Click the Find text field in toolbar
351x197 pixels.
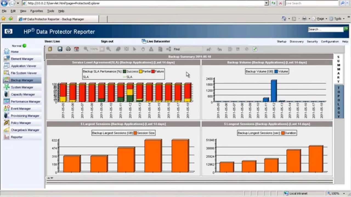coord(191,49)
